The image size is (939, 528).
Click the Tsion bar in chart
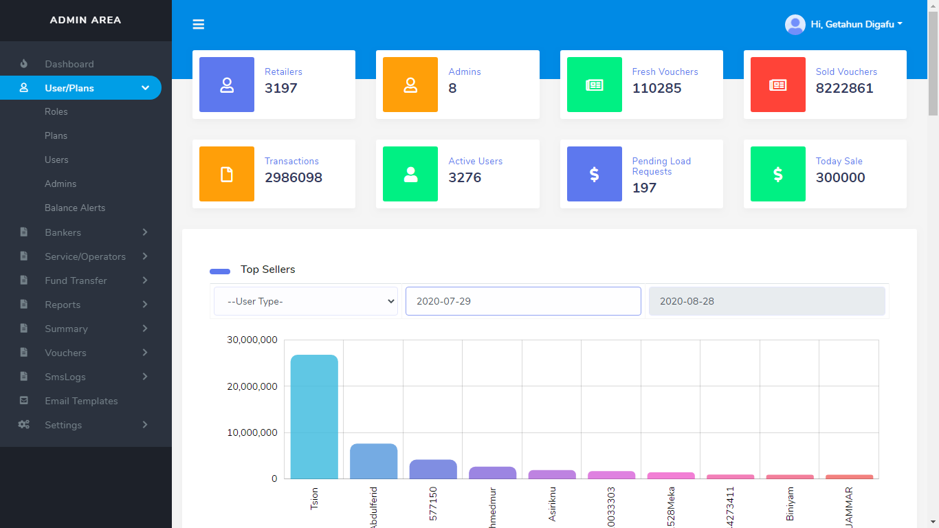pyautogui.click(x=314, y=417)
